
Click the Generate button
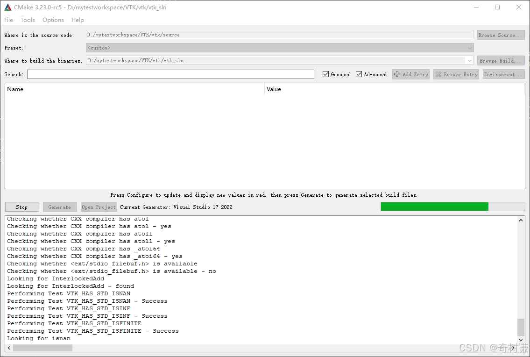60,207
